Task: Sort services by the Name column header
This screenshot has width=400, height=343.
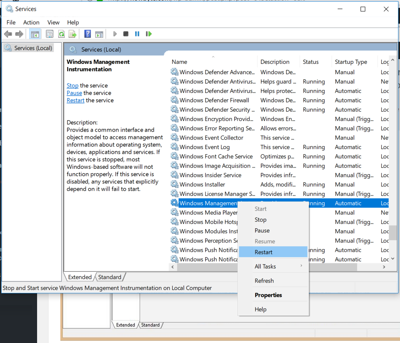Action: 213,62
